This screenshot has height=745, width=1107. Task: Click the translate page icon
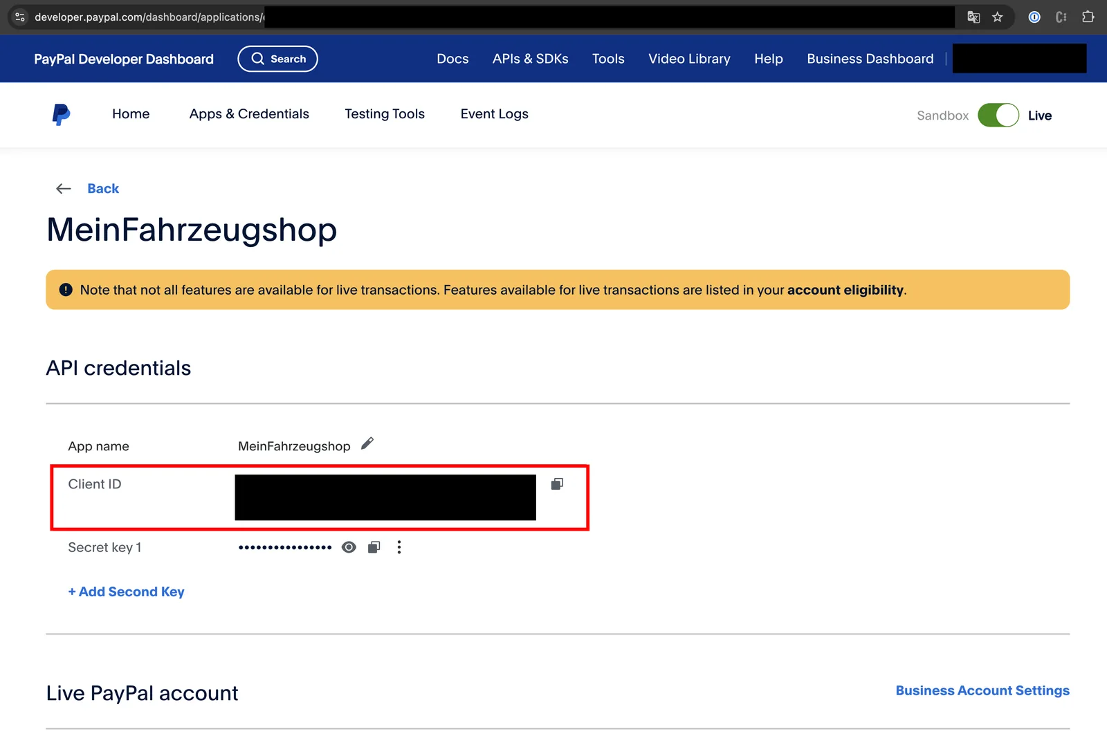click(973, 17)
